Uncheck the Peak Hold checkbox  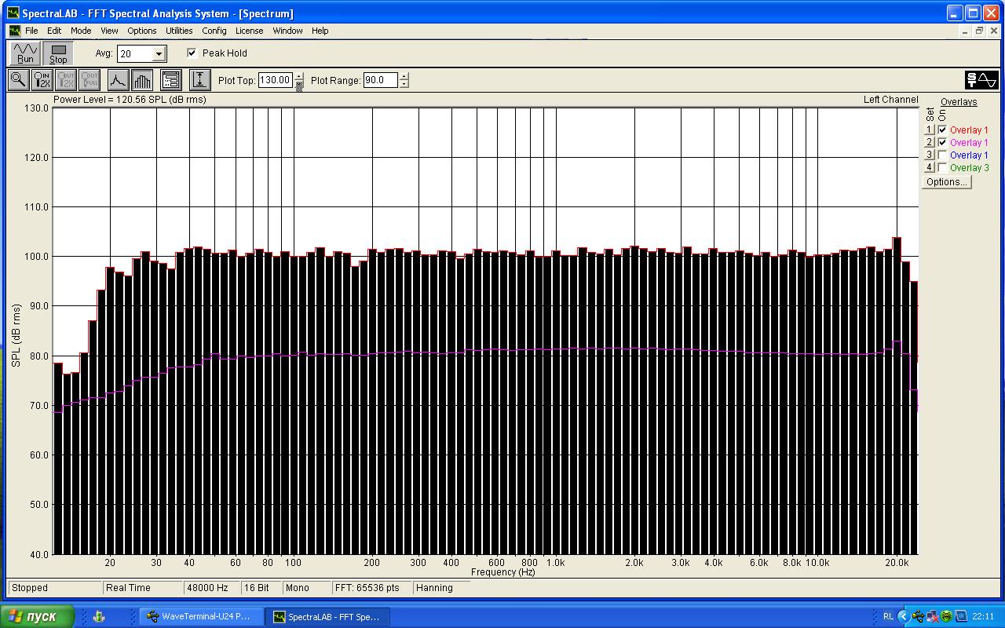192,53
